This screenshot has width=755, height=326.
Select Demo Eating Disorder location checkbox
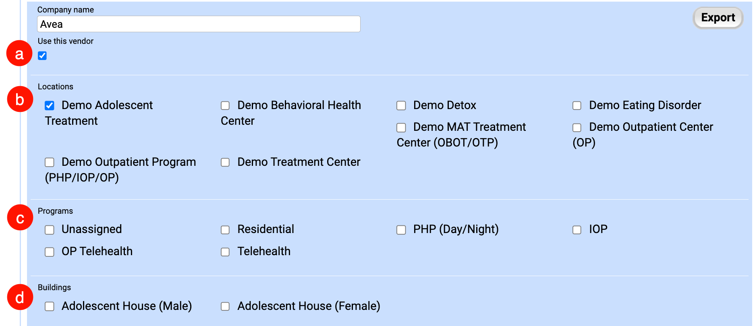pyautogui.click(x=577, y=105)
